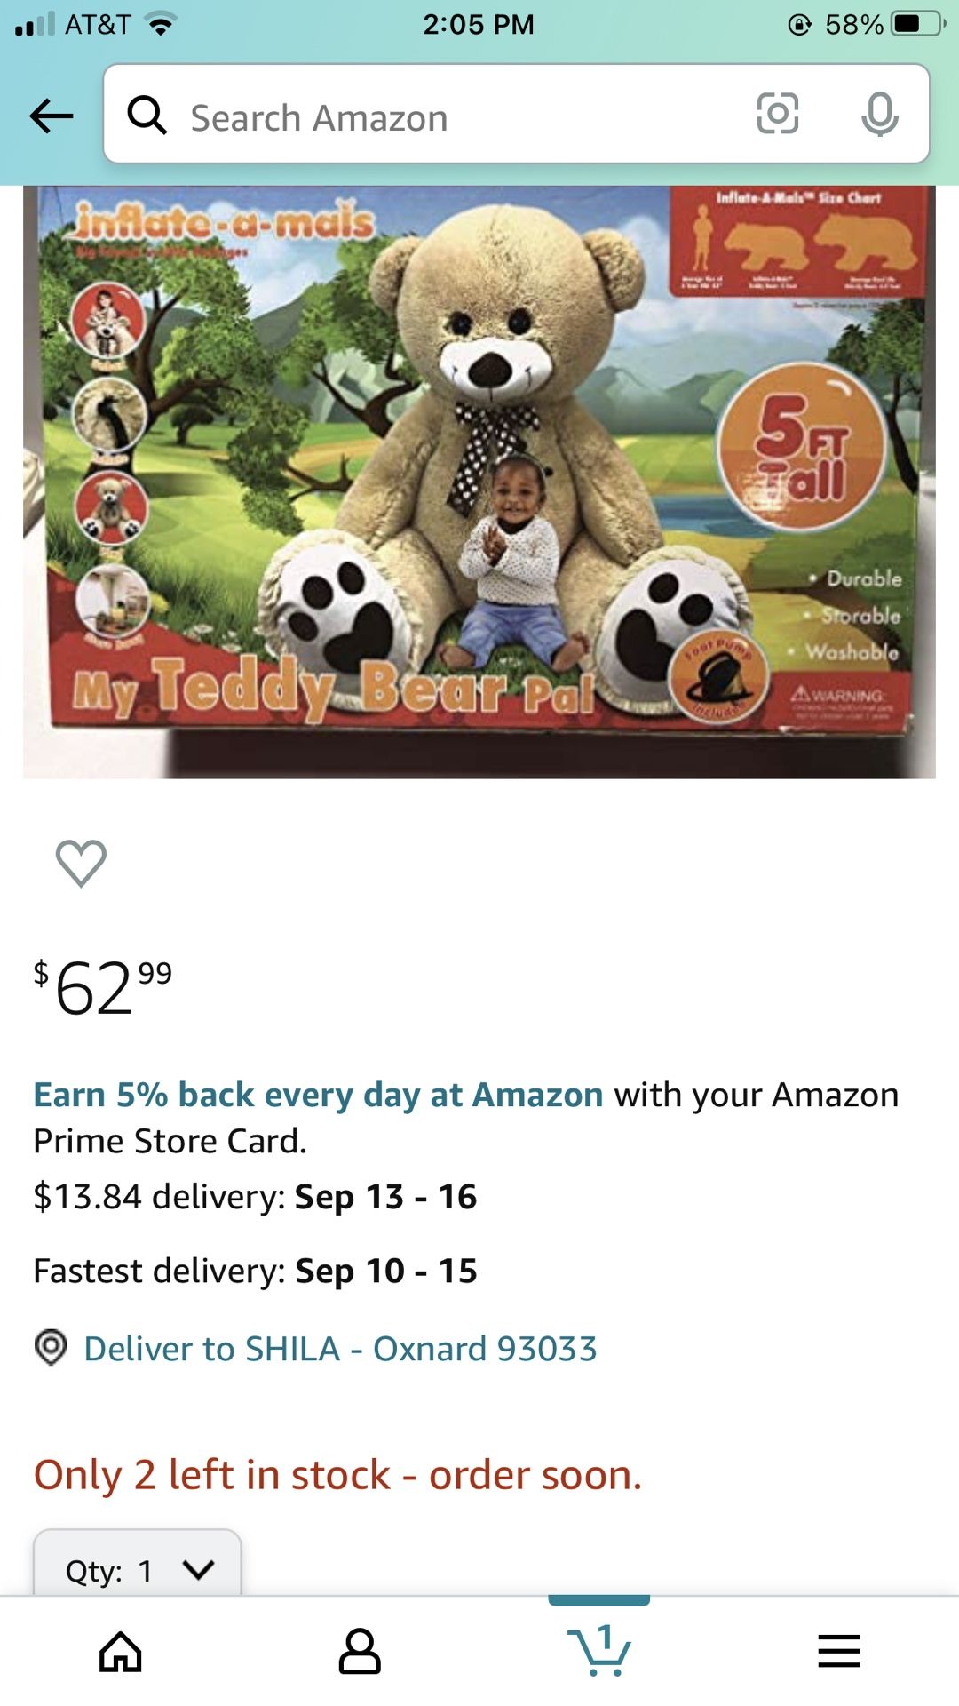The width and height of the screenshot is (959, 1706).
Task: Tap the teddy bear product image
Action: pyautogui.click(x=479, y=482)
